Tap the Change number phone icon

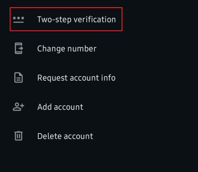(19, 48)
